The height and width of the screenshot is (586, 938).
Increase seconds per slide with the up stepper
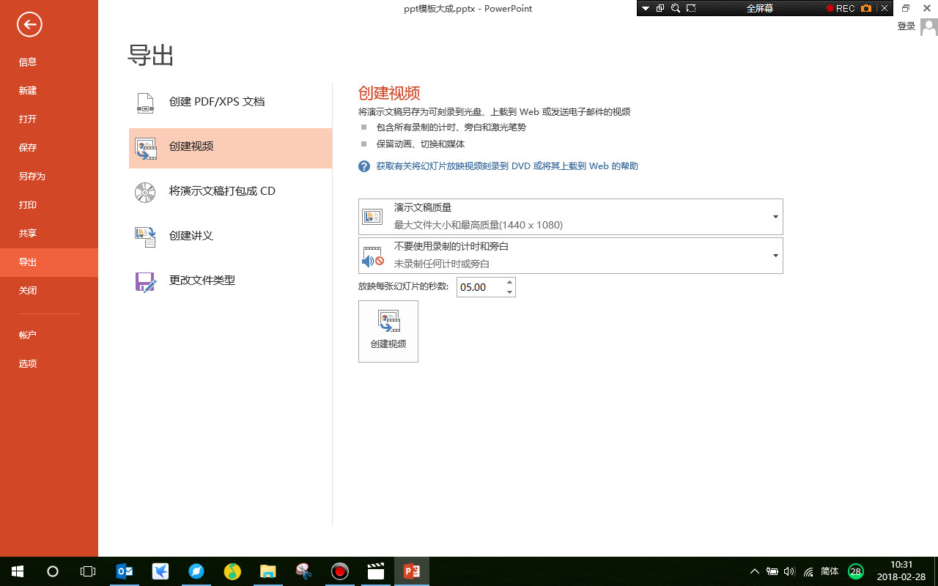[x=509, y=282]
